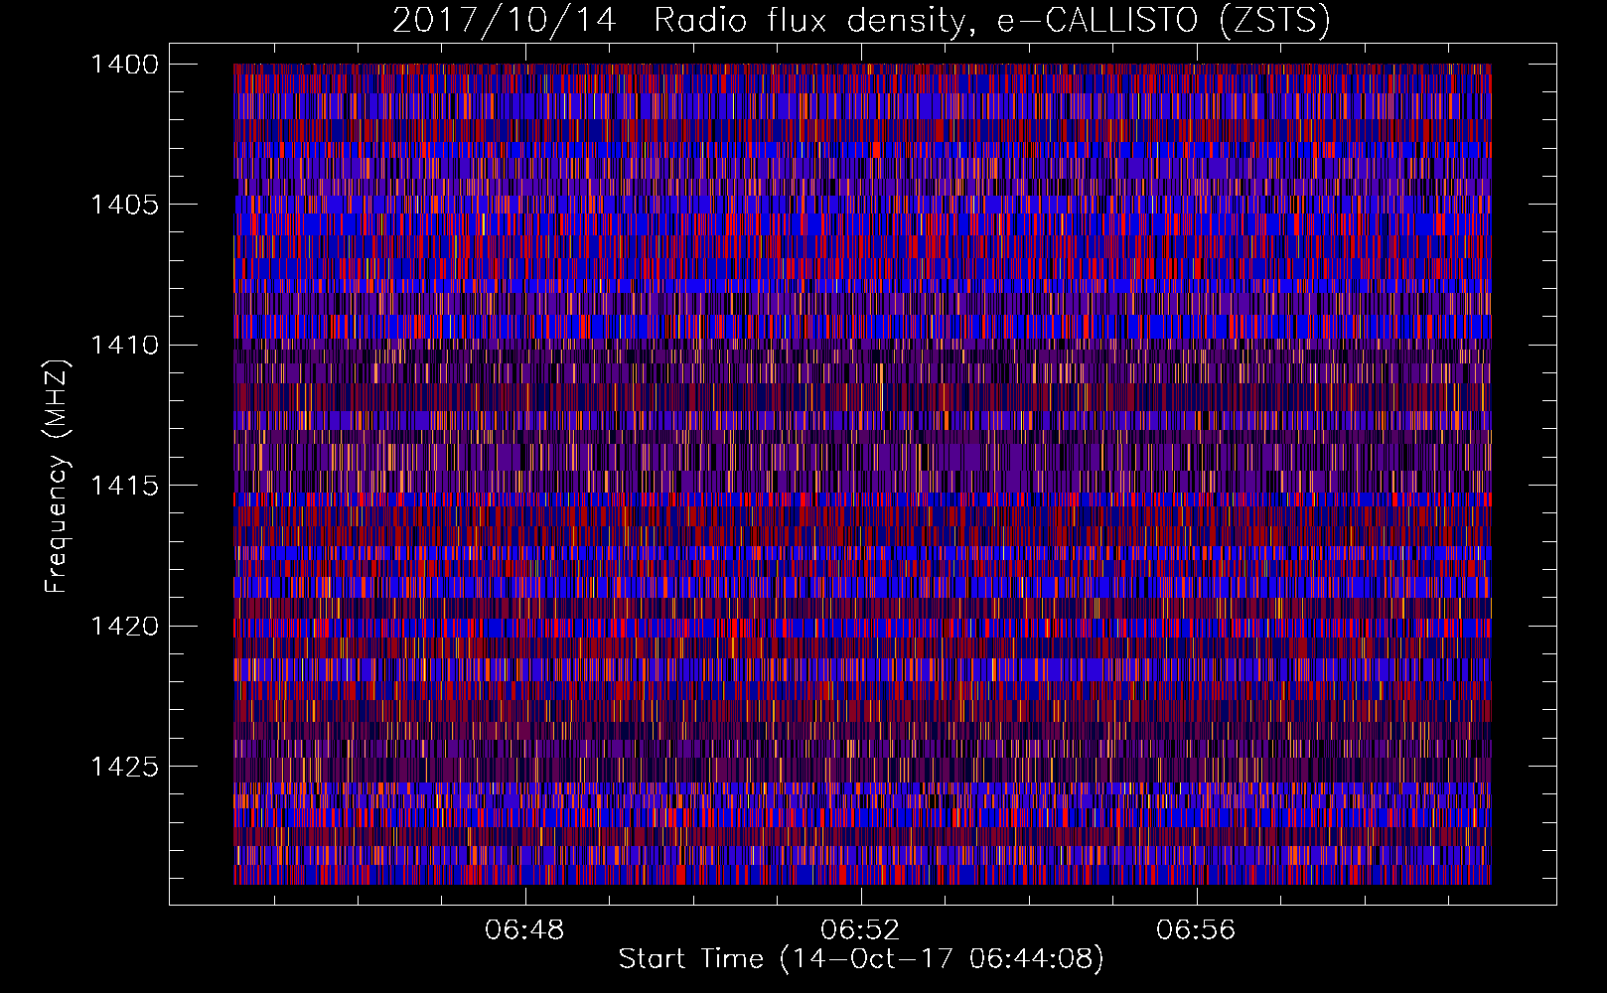Click the plot title '2017/10/14 Radio flux density'
The width and height of the screenshot is (1607, 993).
pos(861,21)
